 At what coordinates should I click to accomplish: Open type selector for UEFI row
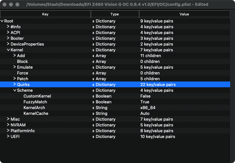[93, 137]
